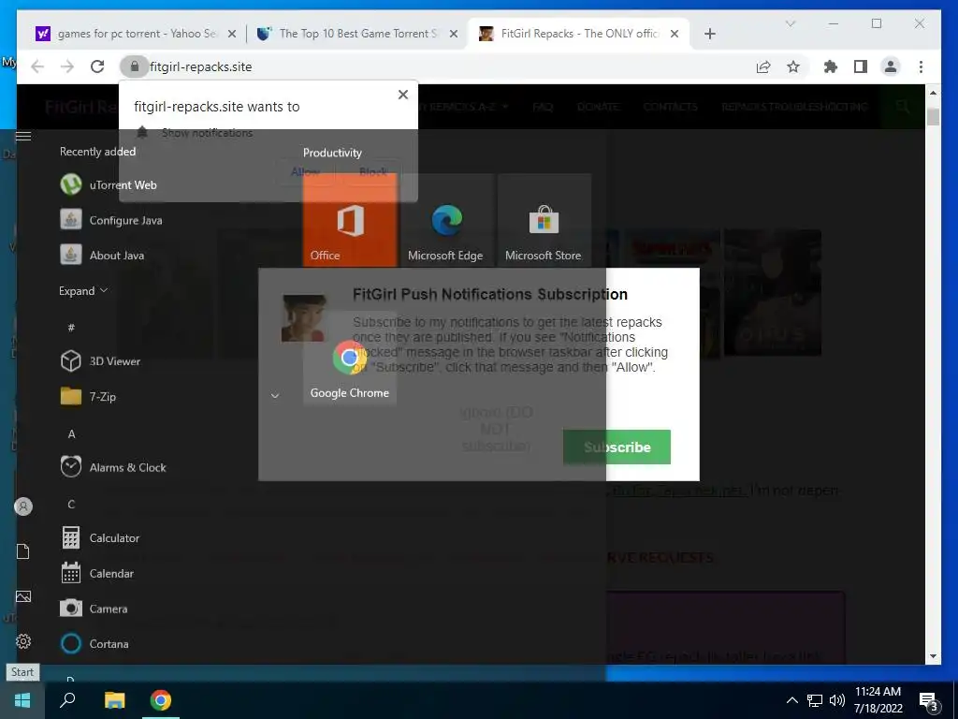
Task: Open the notification center icon
Action: 929,701
